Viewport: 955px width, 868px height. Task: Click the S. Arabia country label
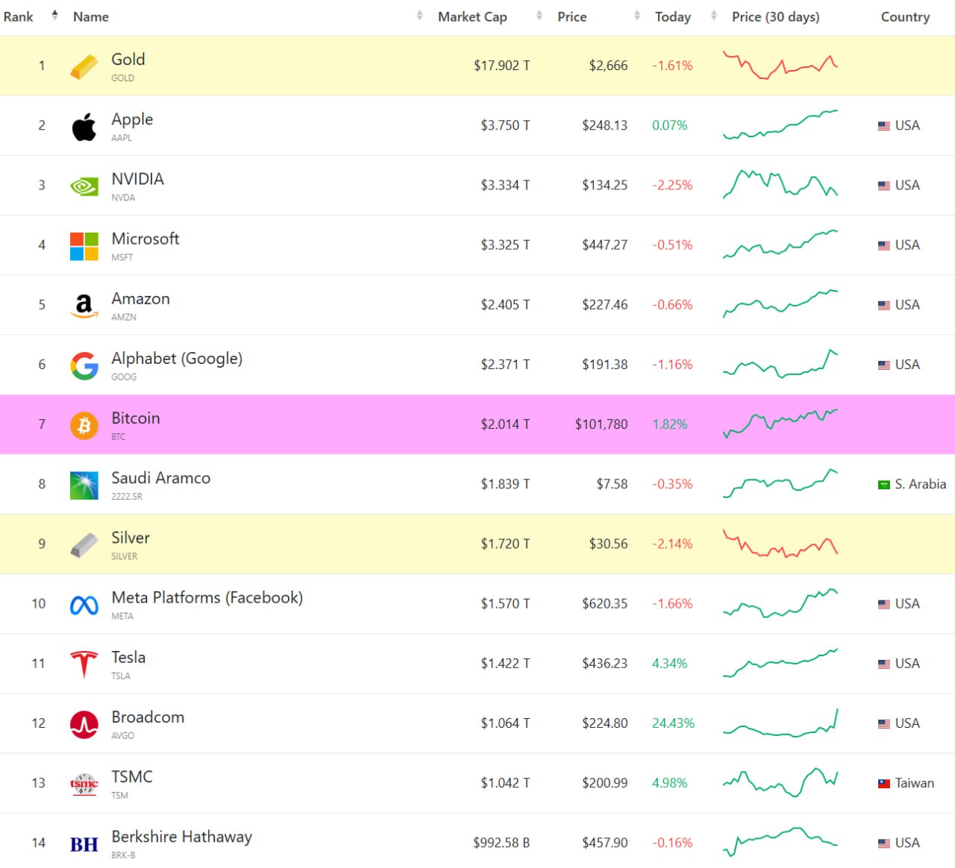point(921,484)
